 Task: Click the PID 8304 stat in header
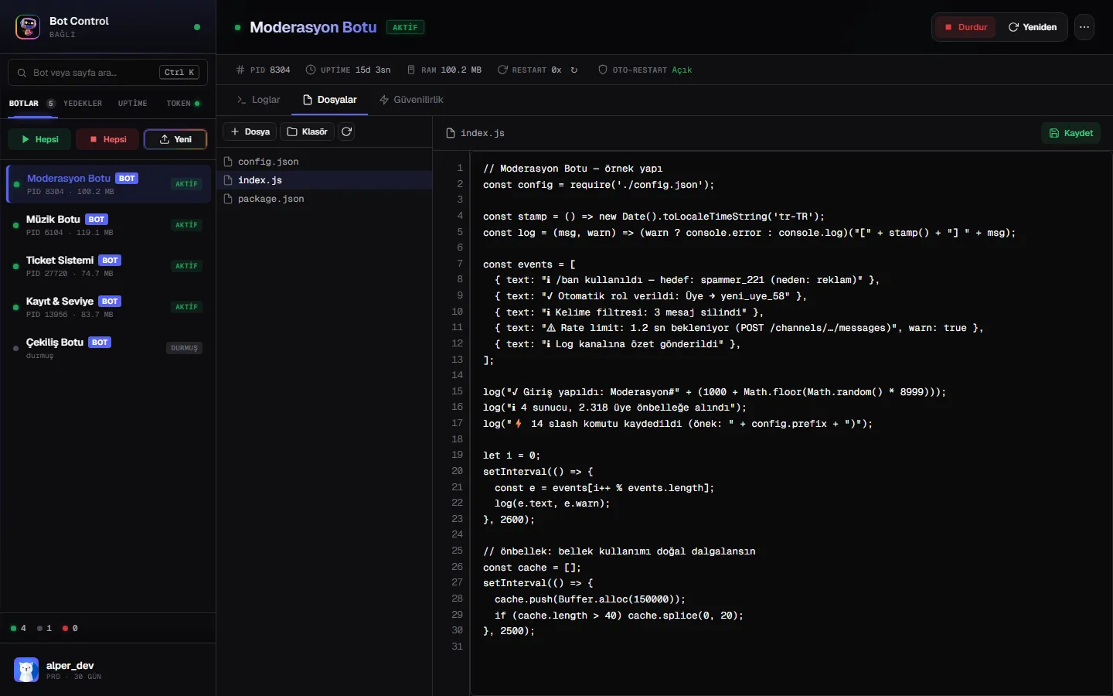[263, 70]
